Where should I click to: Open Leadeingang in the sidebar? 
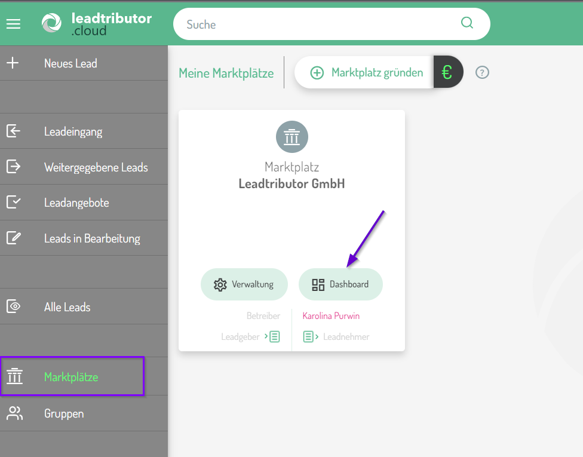pyautogui.click(x=73, y=131)
